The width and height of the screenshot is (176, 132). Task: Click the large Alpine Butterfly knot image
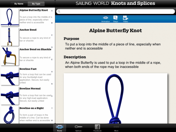pos(116,99)
